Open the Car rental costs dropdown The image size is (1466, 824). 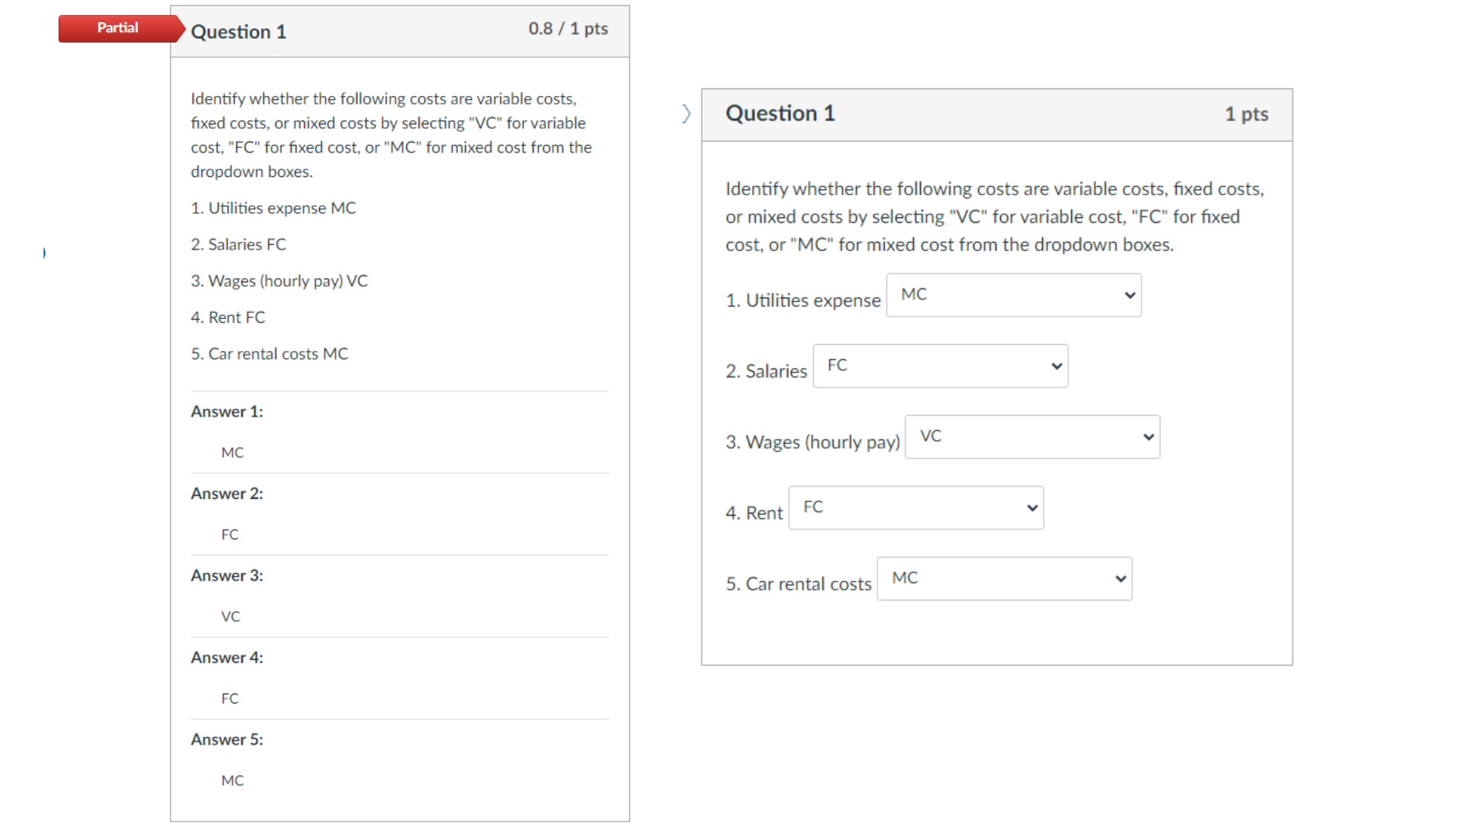point(1004,578)
